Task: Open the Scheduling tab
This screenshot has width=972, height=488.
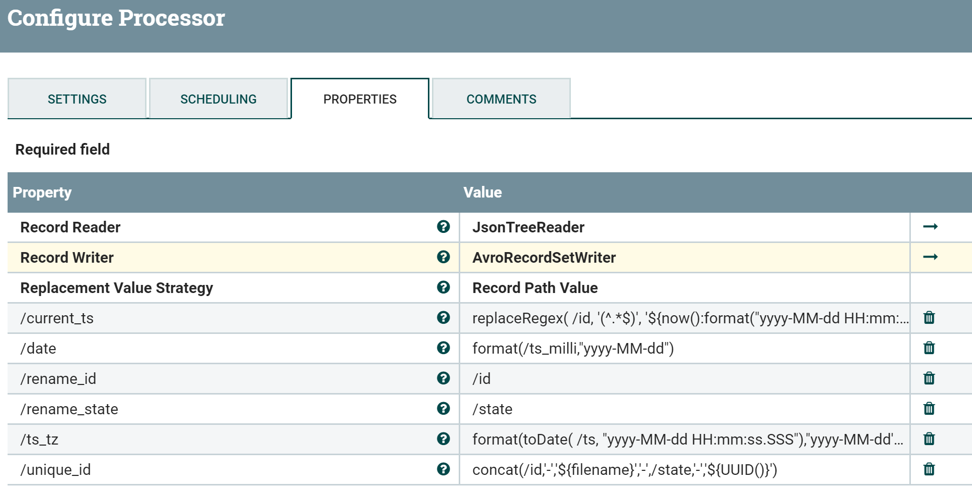Action: point(218,99)
